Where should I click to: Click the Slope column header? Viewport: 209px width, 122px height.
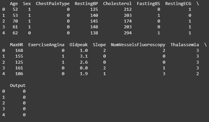(99, 45)
